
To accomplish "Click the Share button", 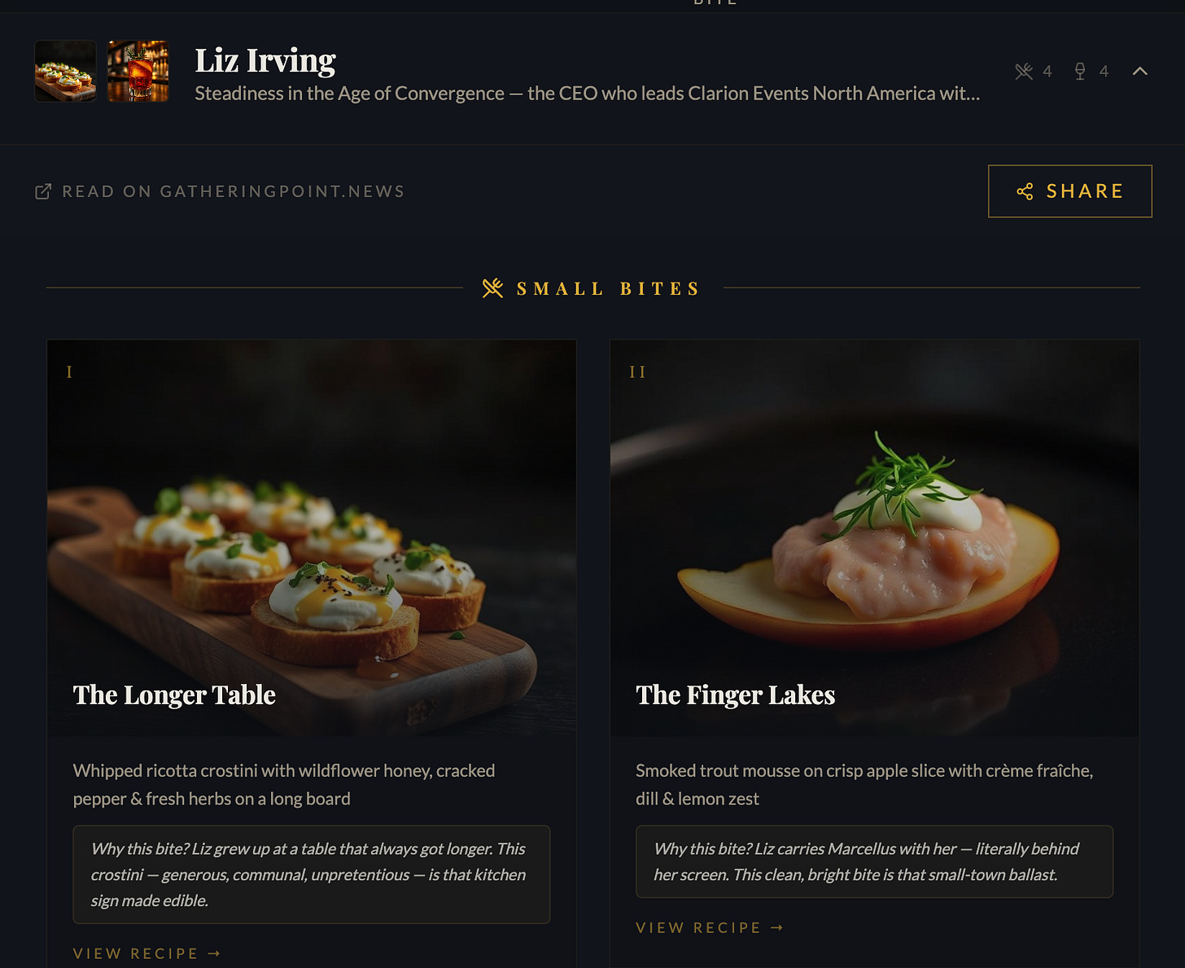I will pos(1069,191).
